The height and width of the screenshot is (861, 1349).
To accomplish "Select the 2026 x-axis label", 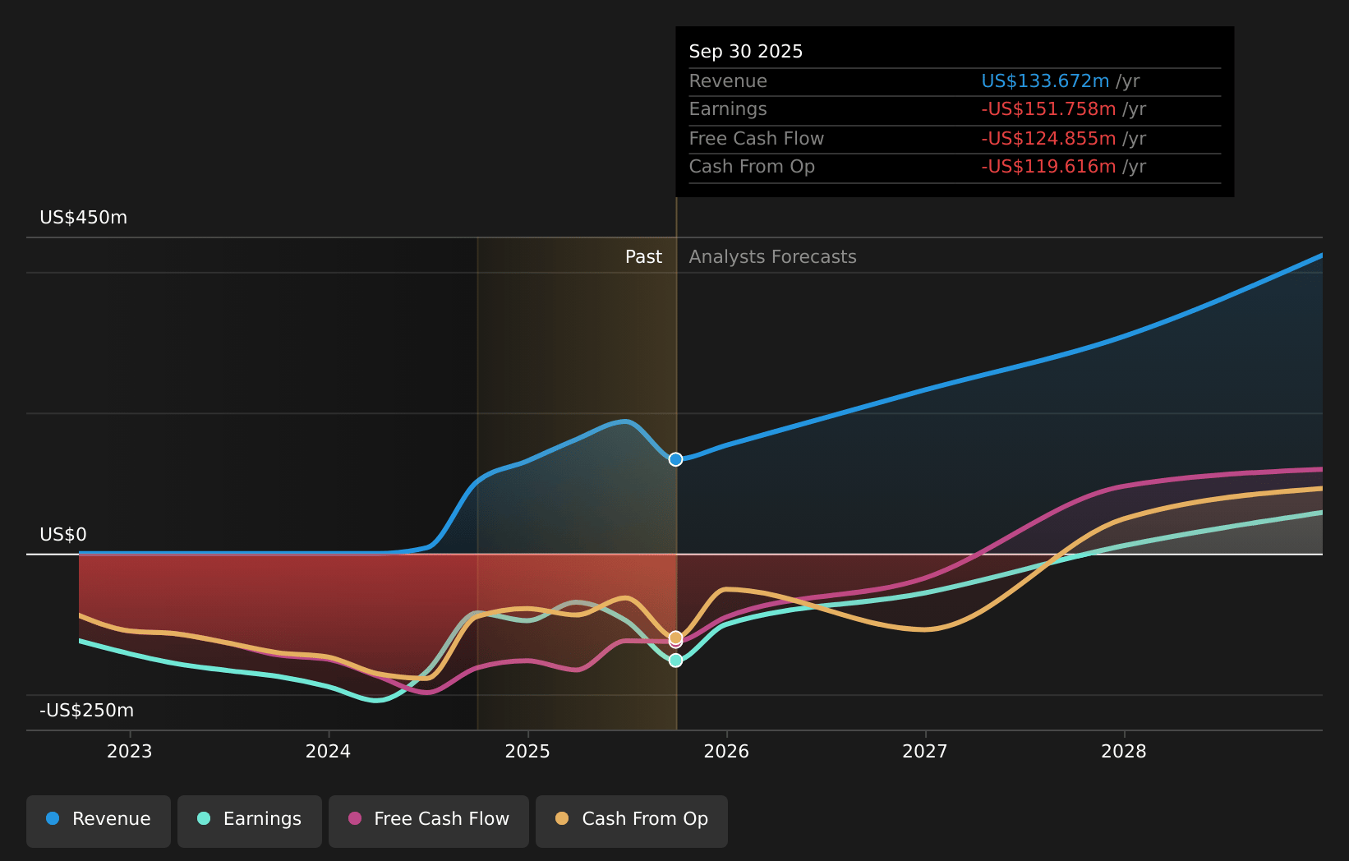I will 726,752.
